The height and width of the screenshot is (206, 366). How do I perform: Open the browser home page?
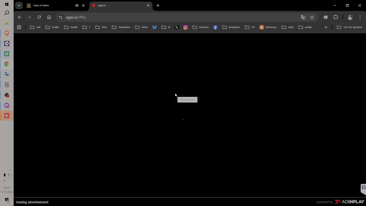coord(49,17)
